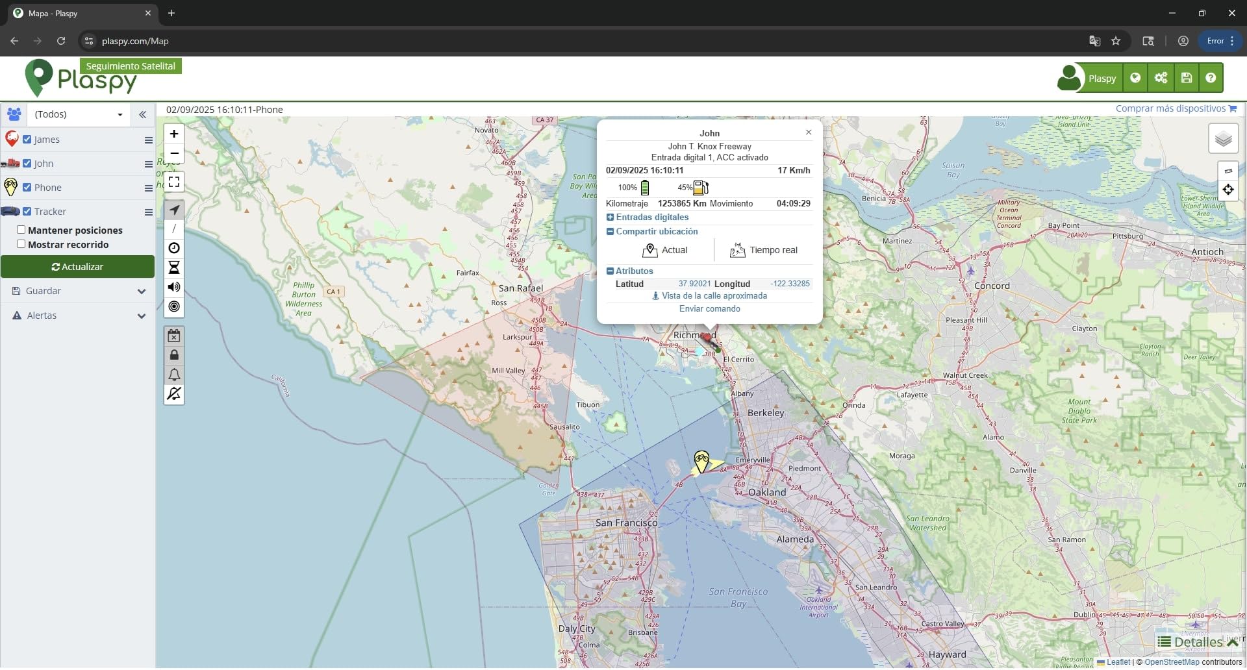Image resolution: width=1247 pixels, height=670 pixels.
Task: Open the globe icon in header
Action: click(x=1135, y=78)
